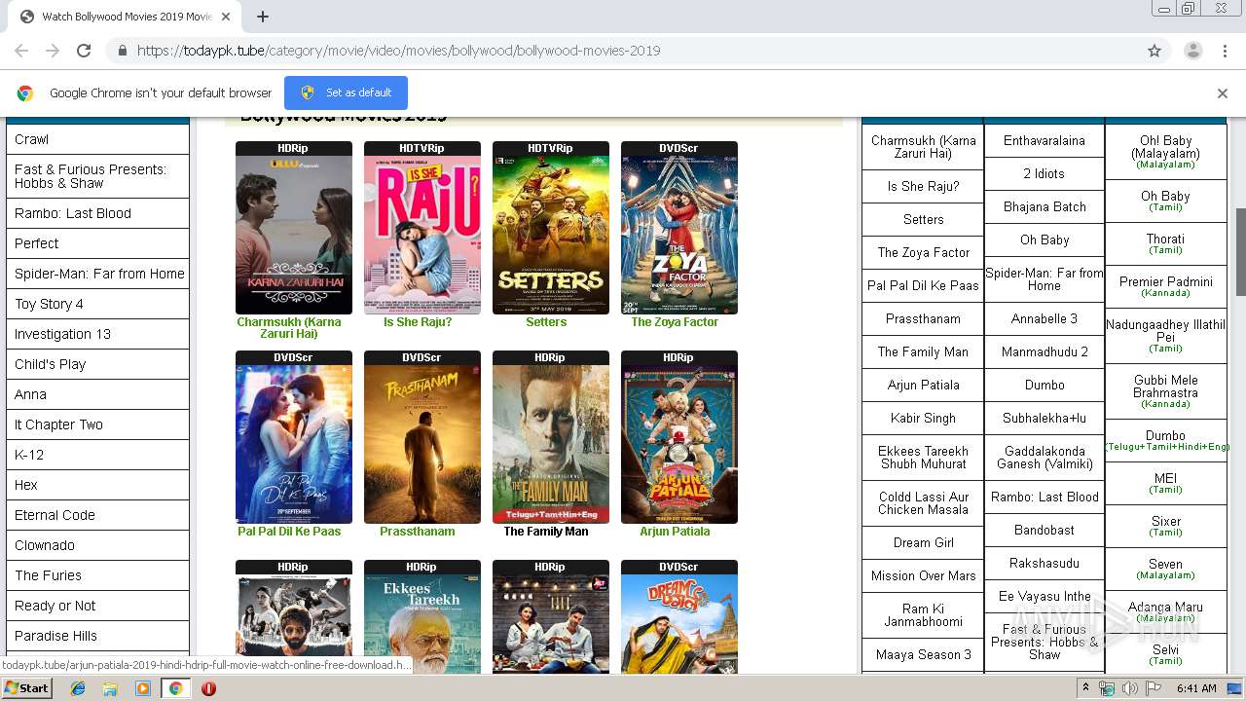The image size is (1246, 701).
Task: Open the Charmsukh Karna Zaruri Hai poster
Action: [294, 235]
